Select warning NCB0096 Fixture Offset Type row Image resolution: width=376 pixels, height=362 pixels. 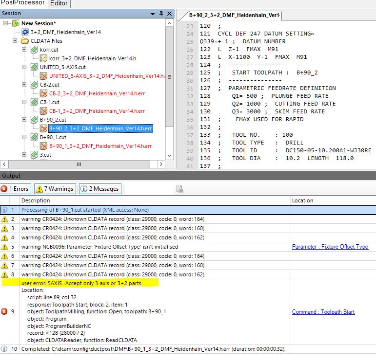[x=188, y=247]
